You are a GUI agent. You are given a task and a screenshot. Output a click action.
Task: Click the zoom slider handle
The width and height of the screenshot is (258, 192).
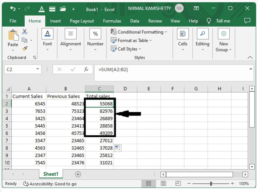tap(211, 184)
